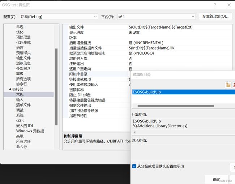Collapse the 链接器 tree node arrow
235x184 pixels.
tap(10, 89)
